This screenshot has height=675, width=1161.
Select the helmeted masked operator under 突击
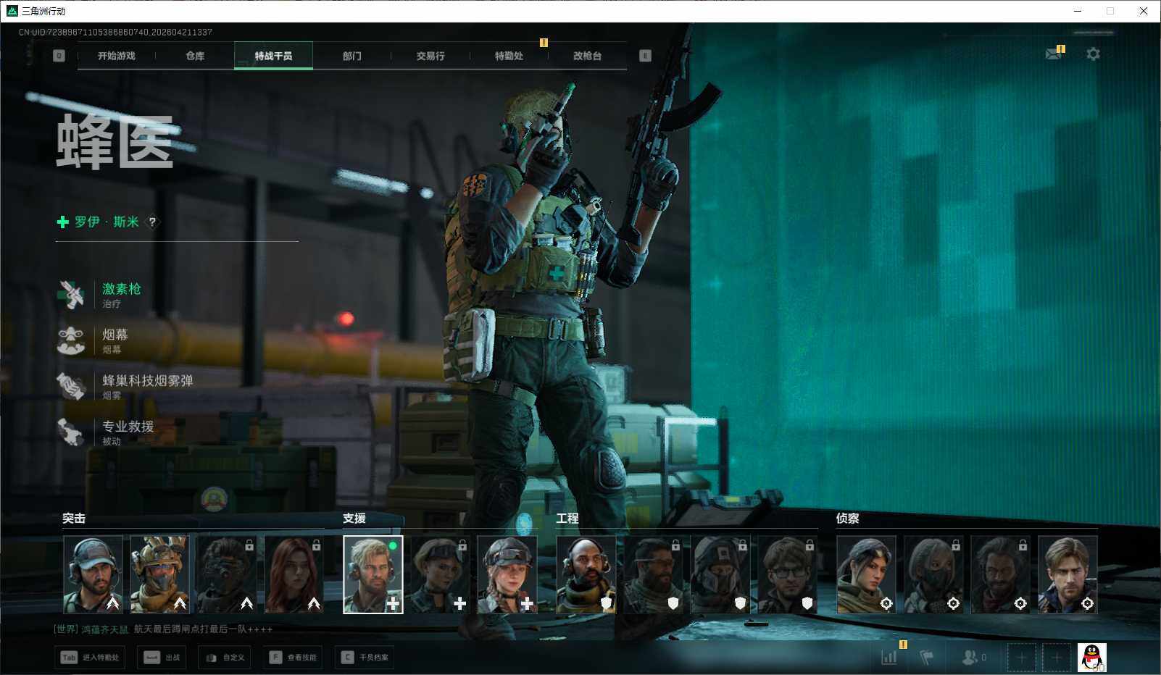tap(159, 574)
